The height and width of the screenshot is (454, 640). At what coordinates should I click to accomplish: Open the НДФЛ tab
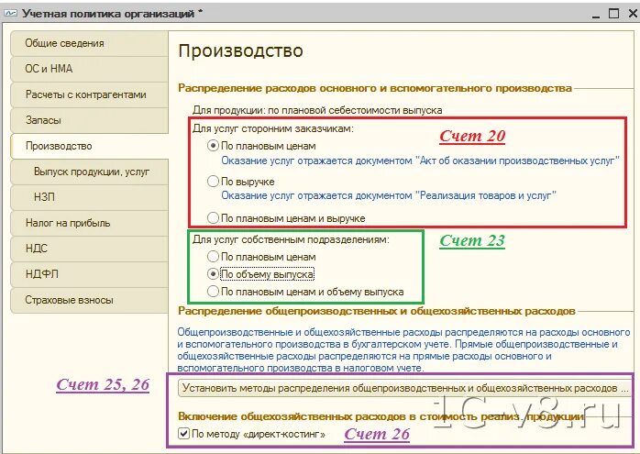tap(89, 274)
